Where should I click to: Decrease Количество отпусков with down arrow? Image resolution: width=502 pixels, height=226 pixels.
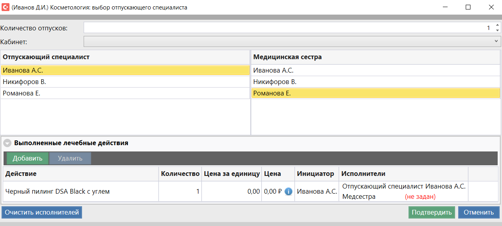[x=497, y=30]
